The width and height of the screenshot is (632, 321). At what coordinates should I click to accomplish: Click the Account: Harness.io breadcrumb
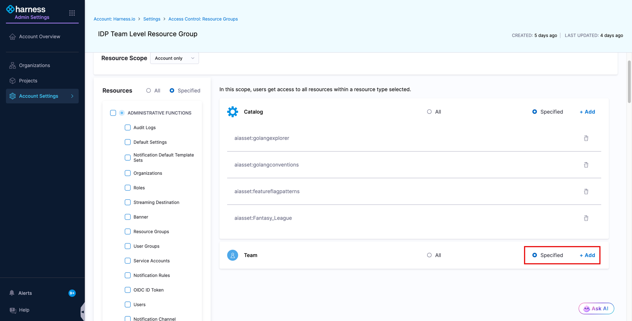(114, 19)
